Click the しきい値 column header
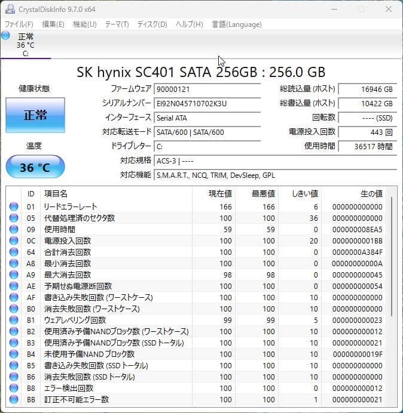Viewport: 403px width, 413px height. pos(300,194)
